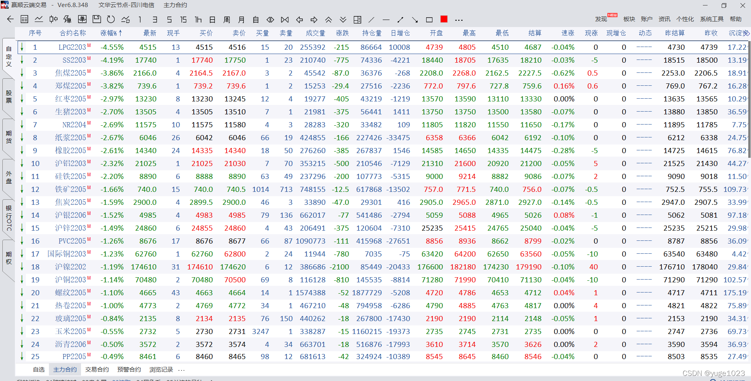Select the 1h hourly period button
751x381 pixels.
[x=198, y=19]
